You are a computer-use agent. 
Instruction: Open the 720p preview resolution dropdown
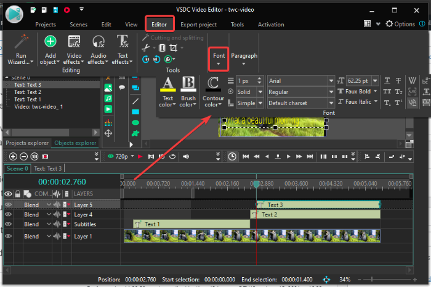point(122,157)
